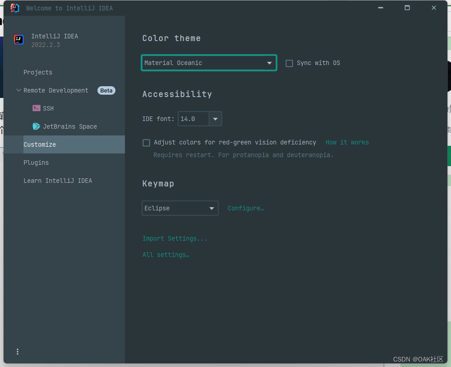Select the Customize section
Viewport: 451px width, 367px height.
[x=64, y=144]
